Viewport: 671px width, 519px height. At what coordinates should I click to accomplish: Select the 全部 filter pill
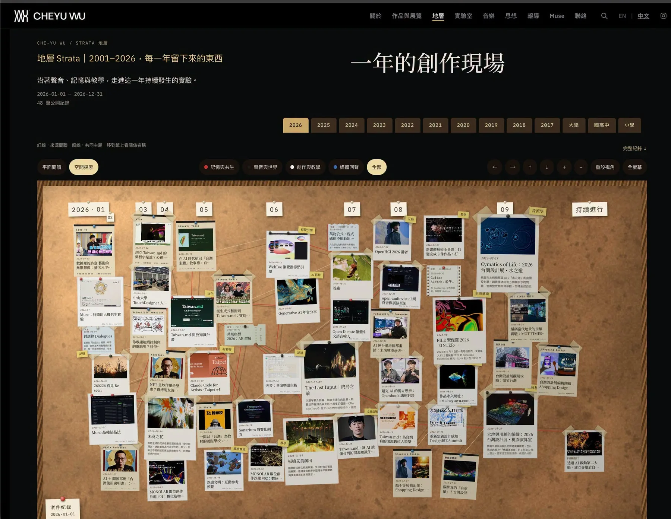coord(377,167)
